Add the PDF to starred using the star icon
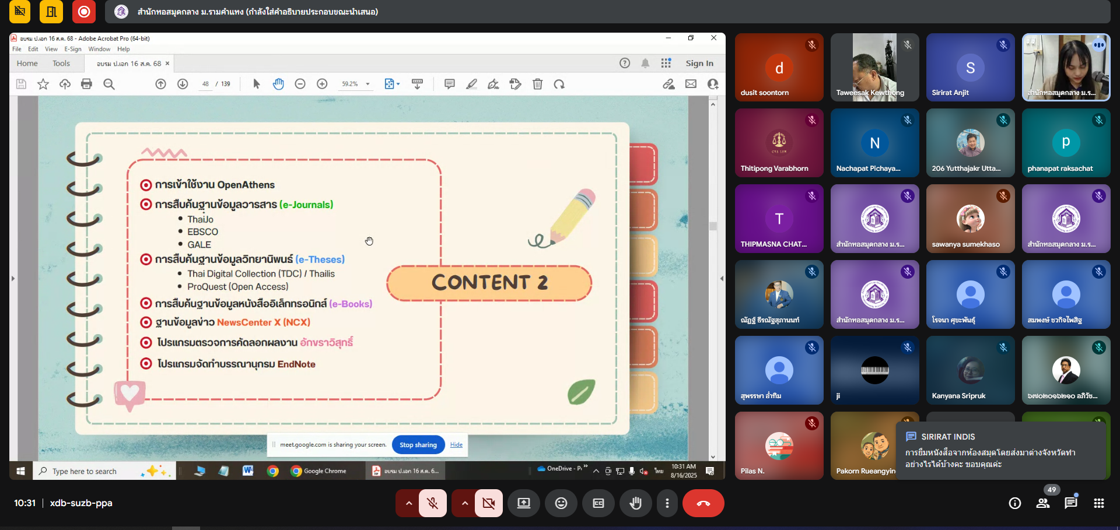This screenshot has height=530, width=1120. click(x=43, y=84)
